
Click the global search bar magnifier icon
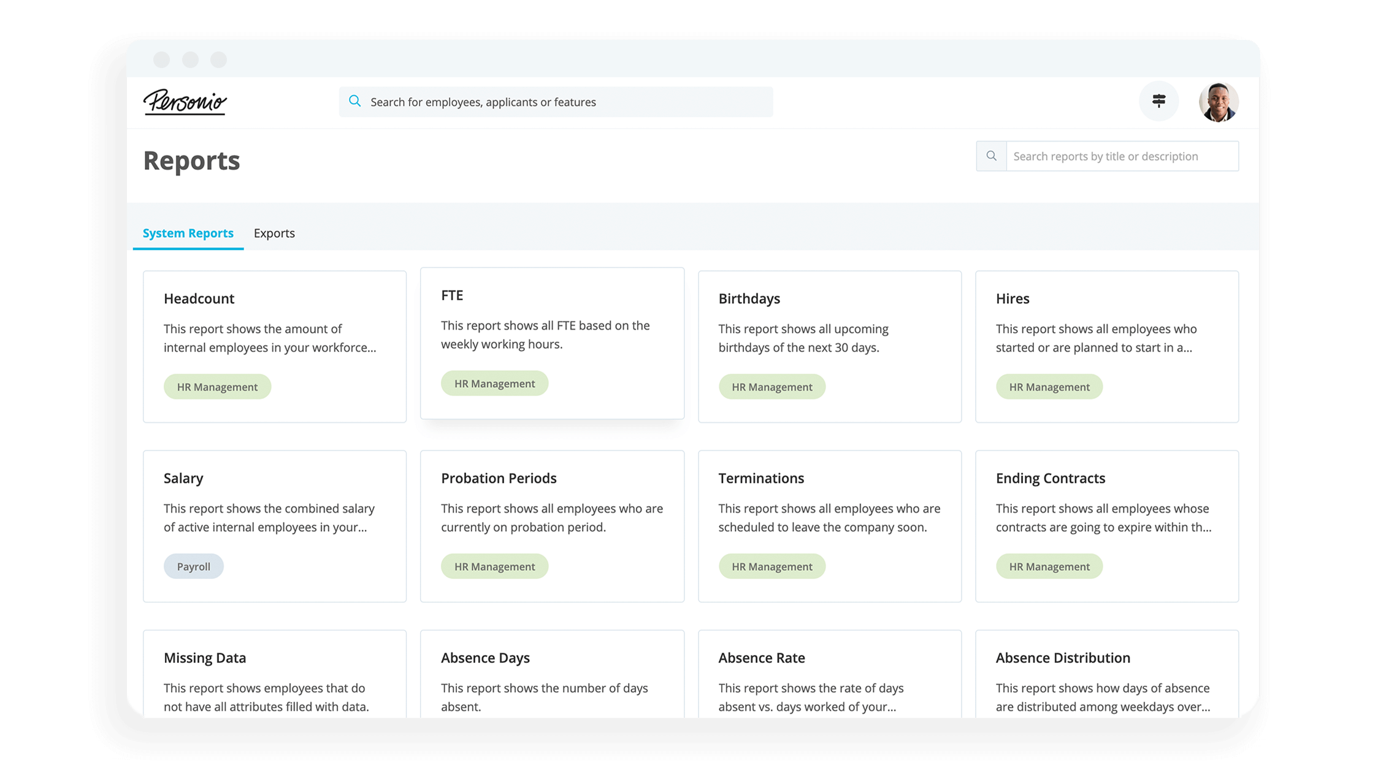(355, 102)
